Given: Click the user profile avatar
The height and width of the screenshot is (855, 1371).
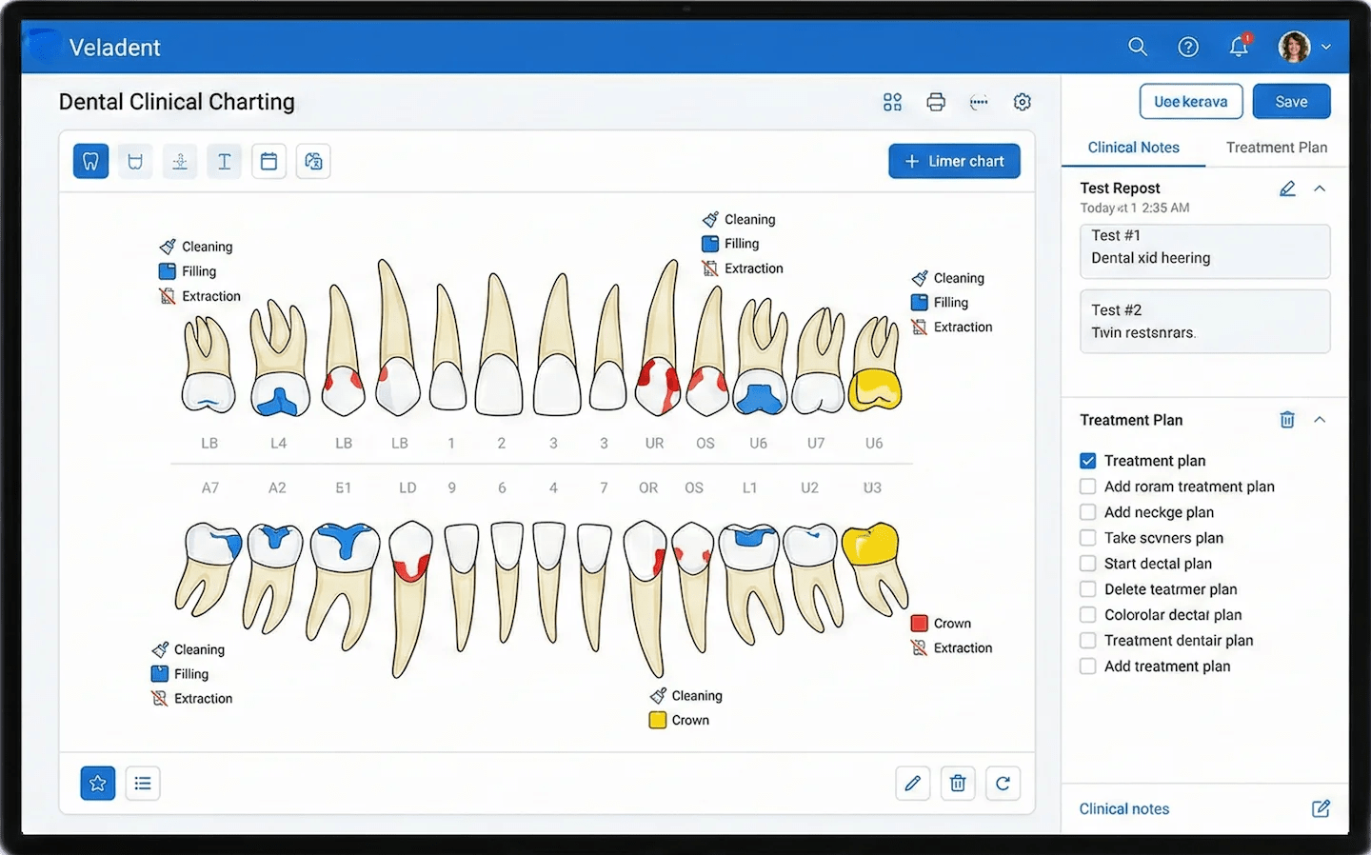Looking at the screenshot, I should click(x=1294, y=47).
